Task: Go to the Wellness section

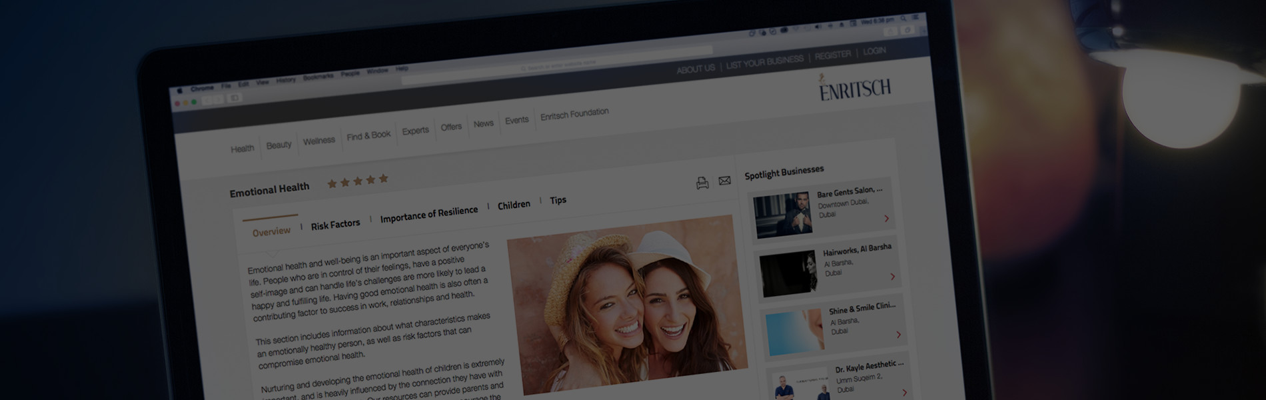Action: tap(318, 141)
